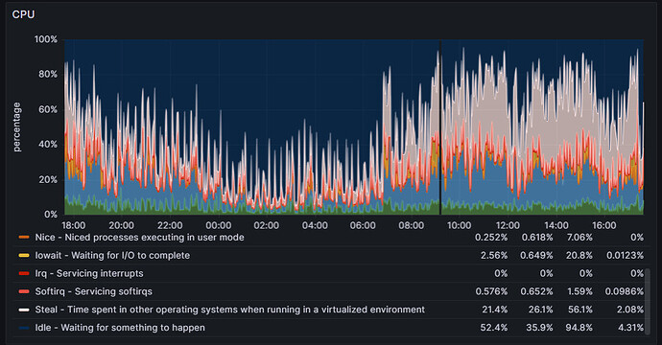Click Idle value 94.8%
Image resolution: width=662 pixels, height=345 pixels.
coord(579,328)
